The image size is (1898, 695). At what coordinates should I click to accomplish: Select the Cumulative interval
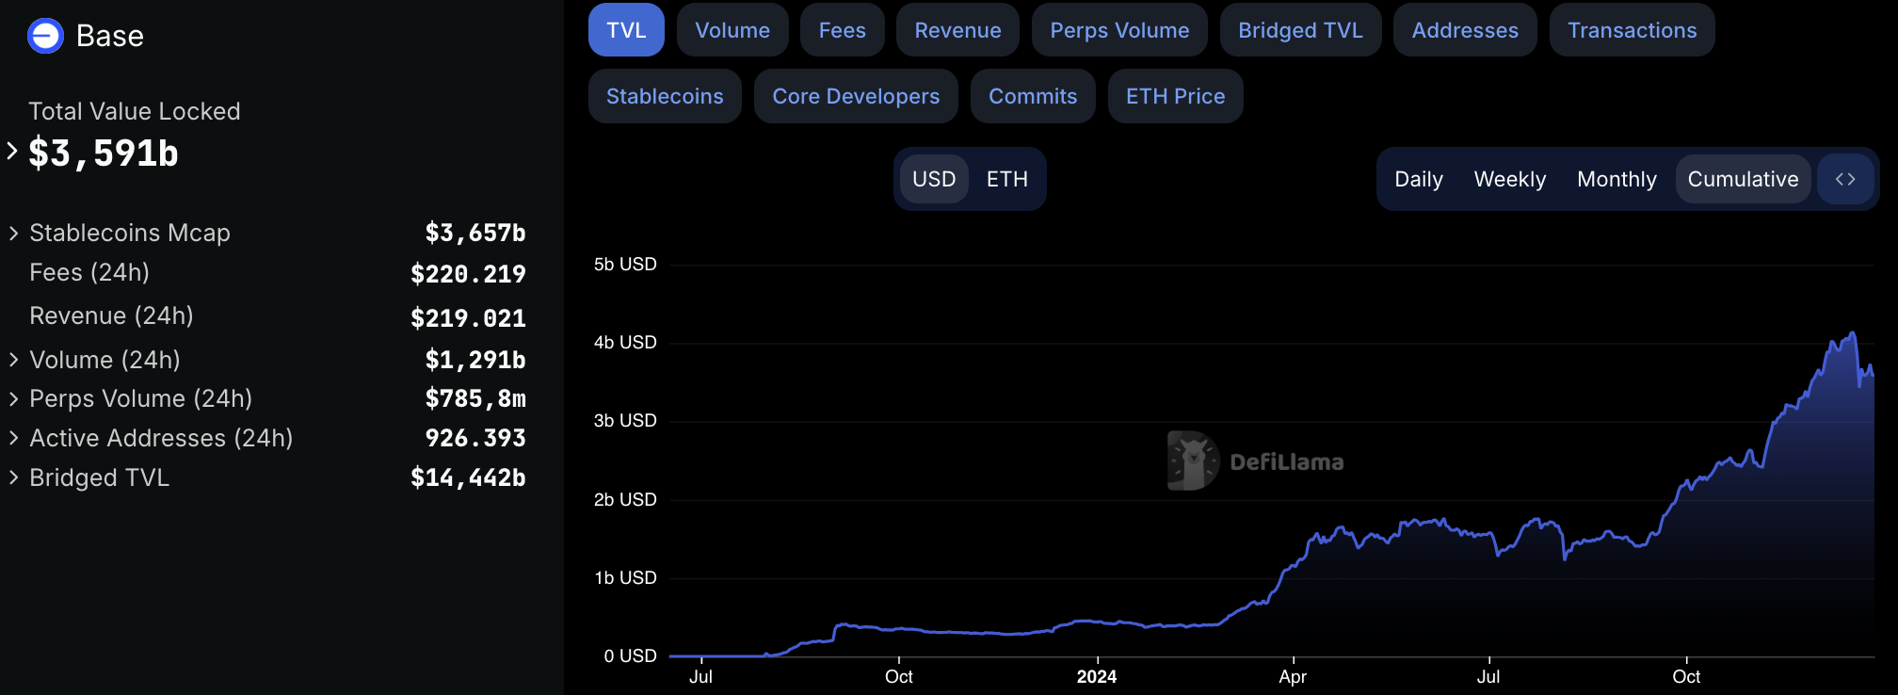1743,179
